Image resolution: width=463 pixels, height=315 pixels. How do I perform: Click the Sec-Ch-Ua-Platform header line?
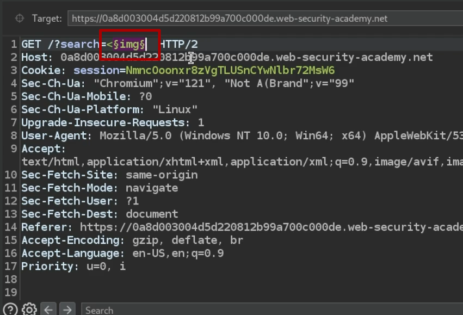tap(109, 109)
